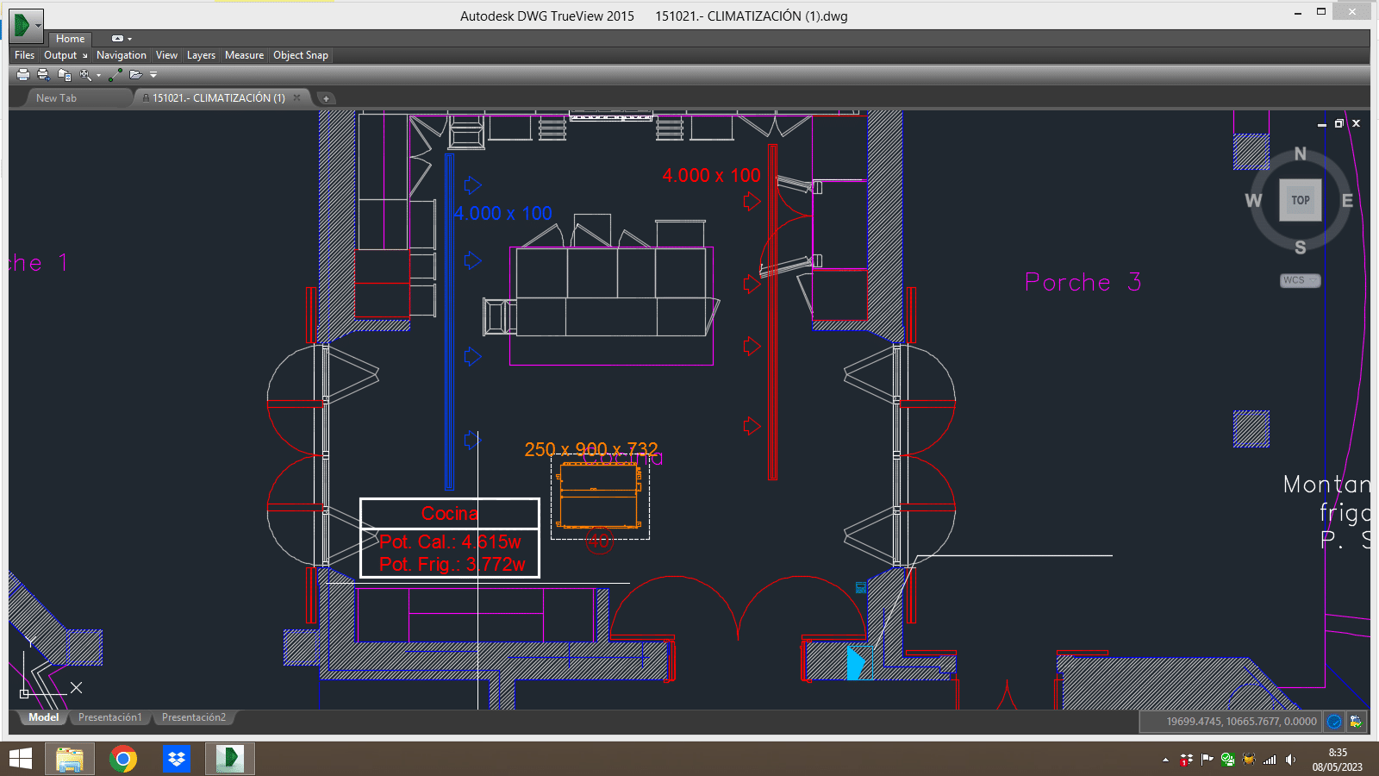Image resolution: width=1379 pixels, height=776 pixels.
Task: Add a new drawing tab with plus
Action: coord(326,98)
